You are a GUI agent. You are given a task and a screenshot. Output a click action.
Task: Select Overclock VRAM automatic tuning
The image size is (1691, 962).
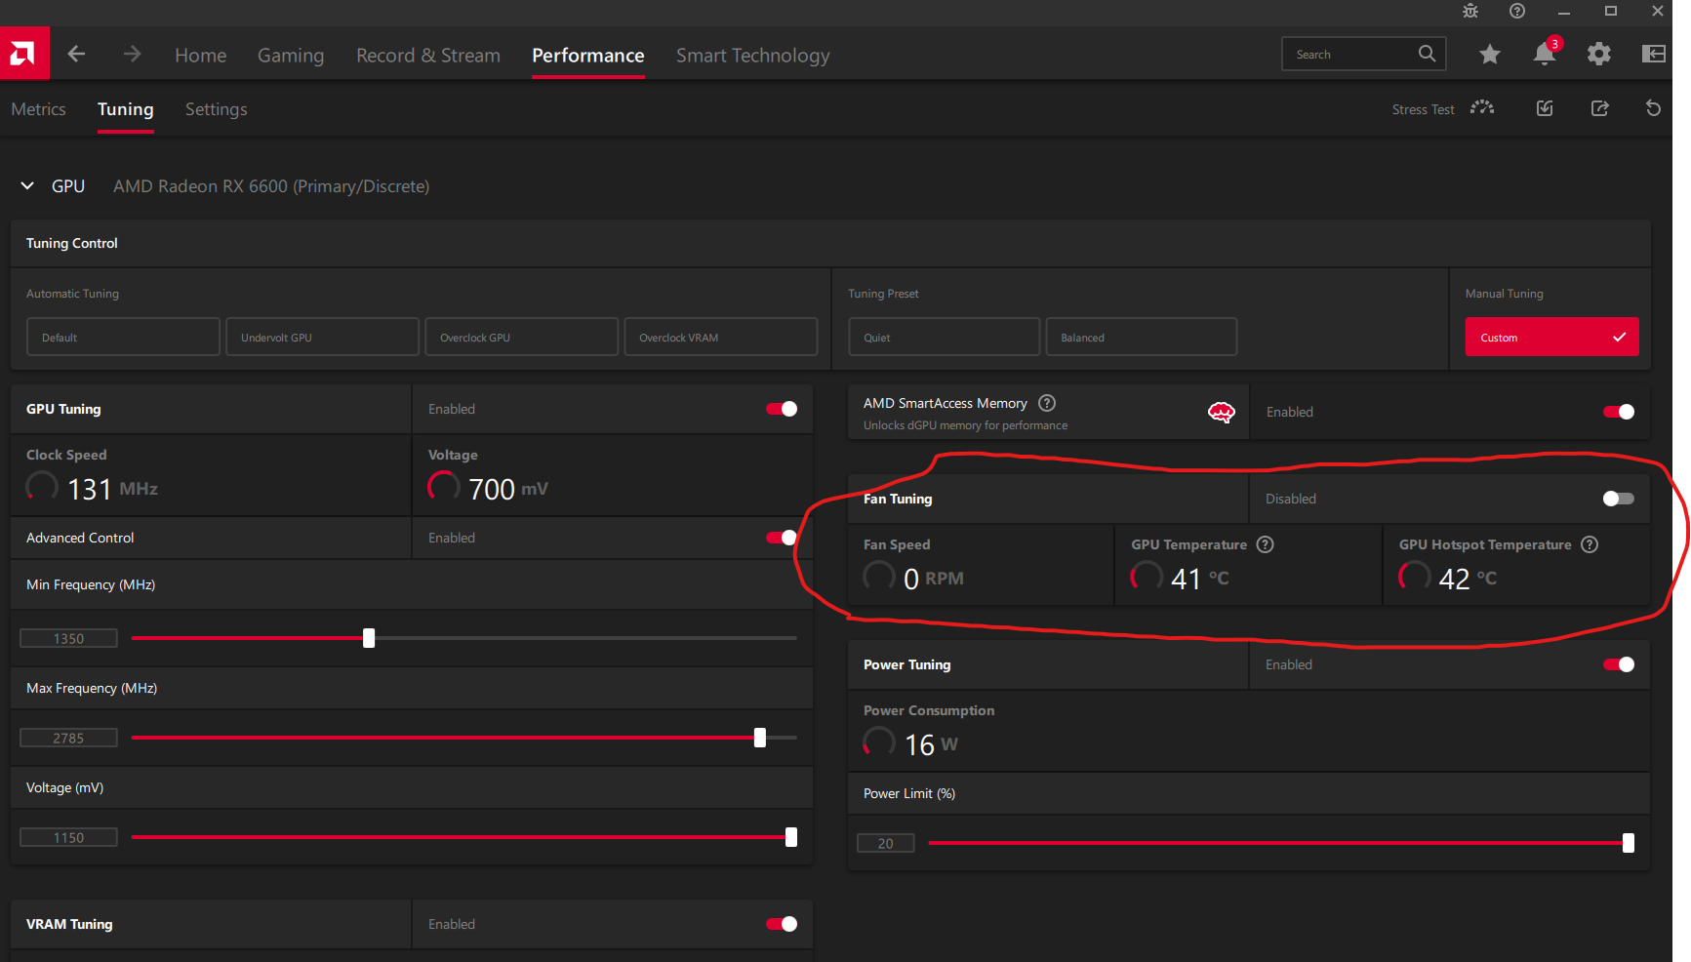coord(720,337)
